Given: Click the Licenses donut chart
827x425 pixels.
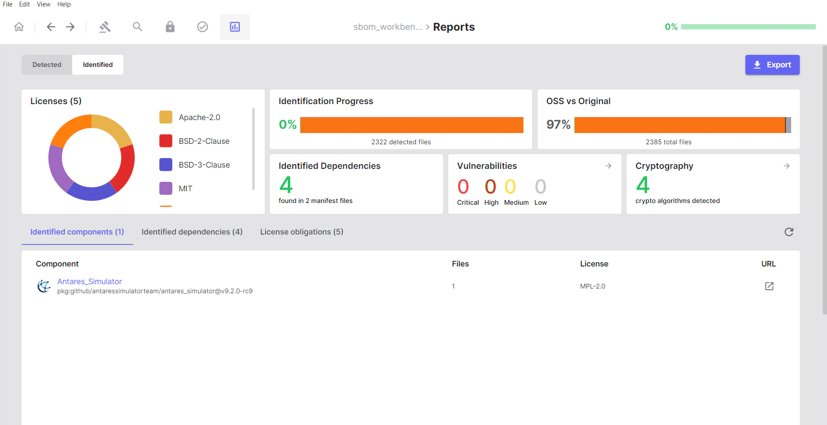Looking at the screenshot, I should coord(92,157).
